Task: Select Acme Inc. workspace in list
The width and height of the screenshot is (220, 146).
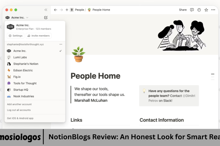Action: [35, 51]
